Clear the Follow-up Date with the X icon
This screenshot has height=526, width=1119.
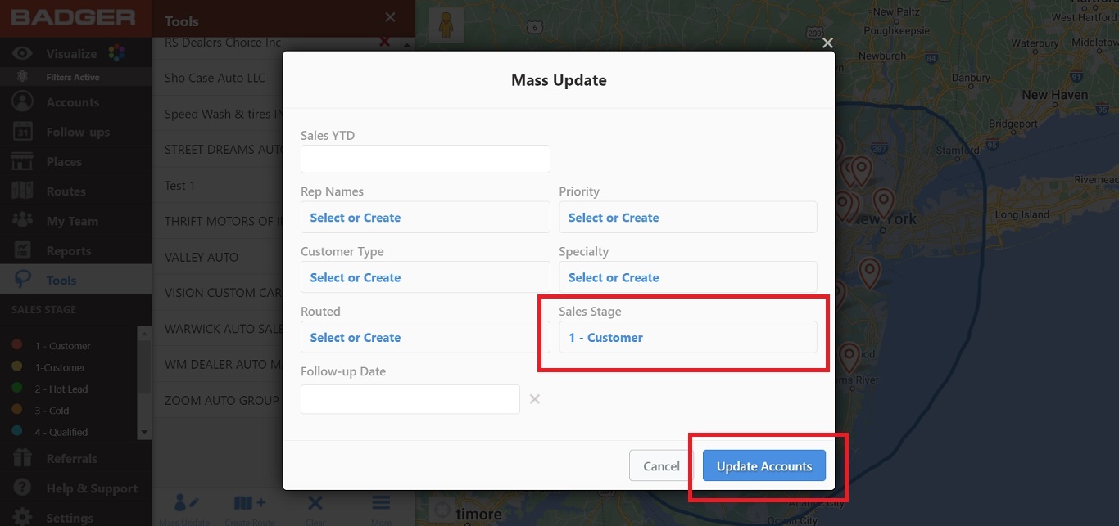(x=534, y=399)
